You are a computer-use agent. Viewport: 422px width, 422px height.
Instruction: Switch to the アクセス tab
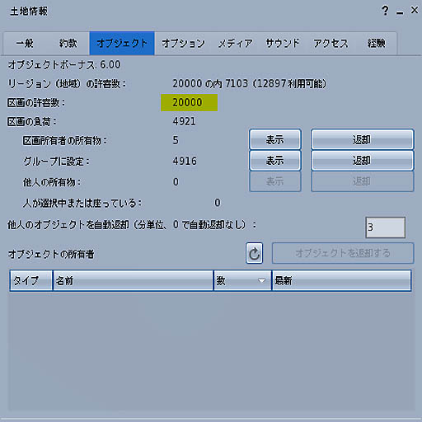[331, 44]
